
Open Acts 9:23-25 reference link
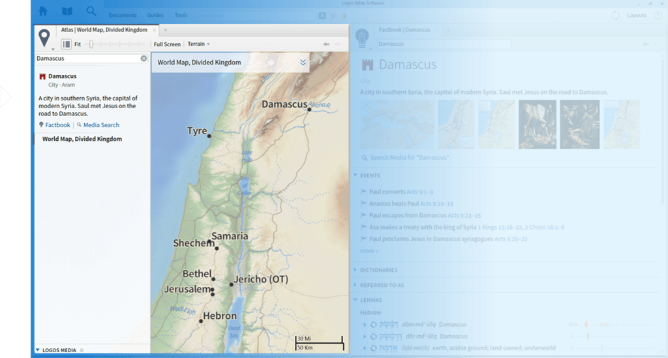tap(464, 215)
